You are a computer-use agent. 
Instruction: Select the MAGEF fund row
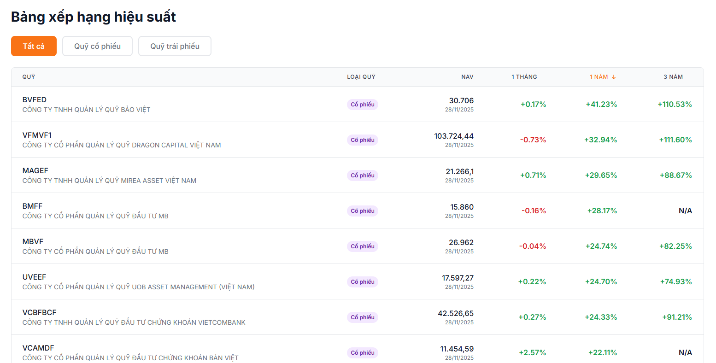[35, 170]
